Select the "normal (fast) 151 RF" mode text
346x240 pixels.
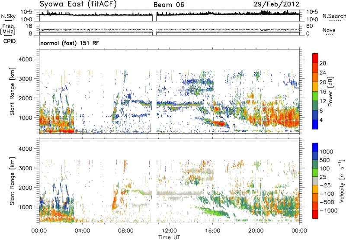click(70, 43)
